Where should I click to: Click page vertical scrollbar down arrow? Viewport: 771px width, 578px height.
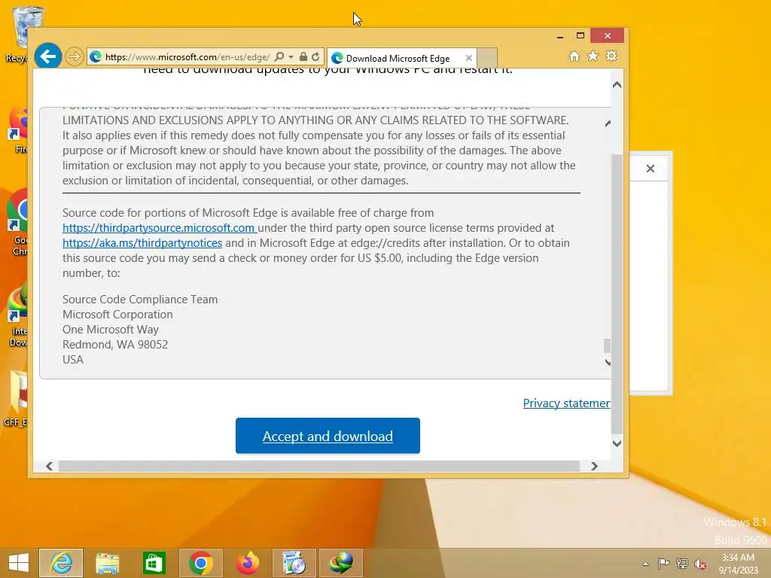(x=617, y=443)
